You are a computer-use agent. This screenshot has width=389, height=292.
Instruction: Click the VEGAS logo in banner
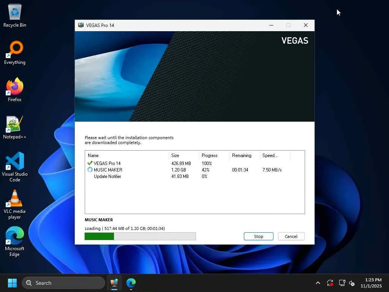click(x=295, y=40)
